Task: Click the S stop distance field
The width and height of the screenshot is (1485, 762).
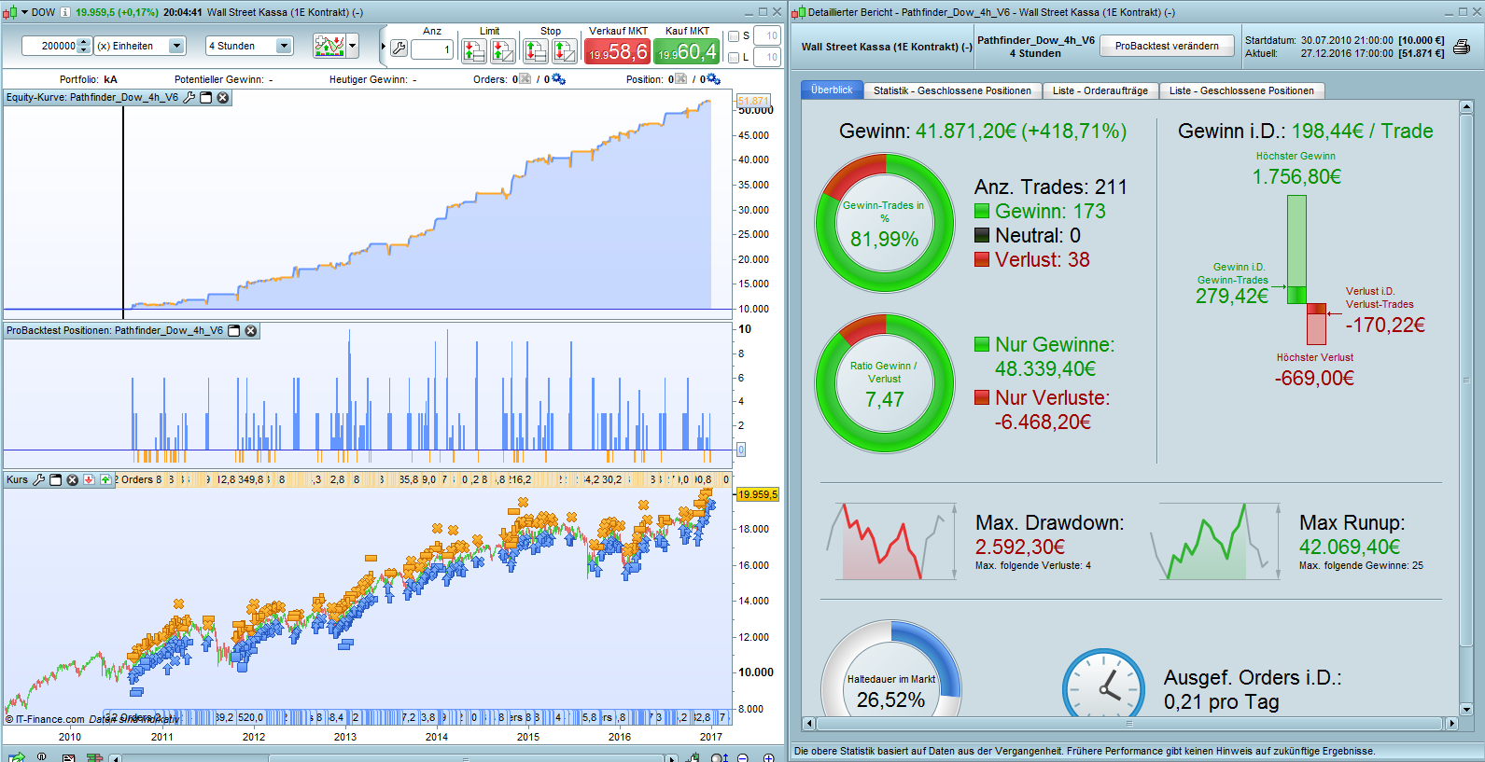Action: (767, 36)
